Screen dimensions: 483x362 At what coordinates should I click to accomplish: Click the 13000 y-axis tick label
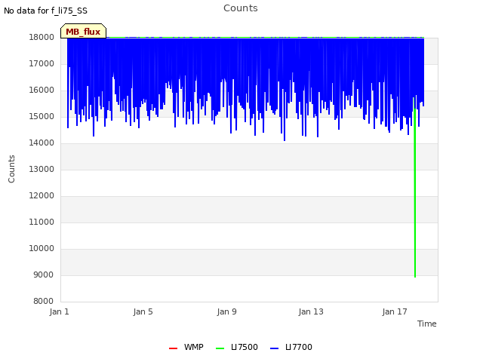point(42,169)
